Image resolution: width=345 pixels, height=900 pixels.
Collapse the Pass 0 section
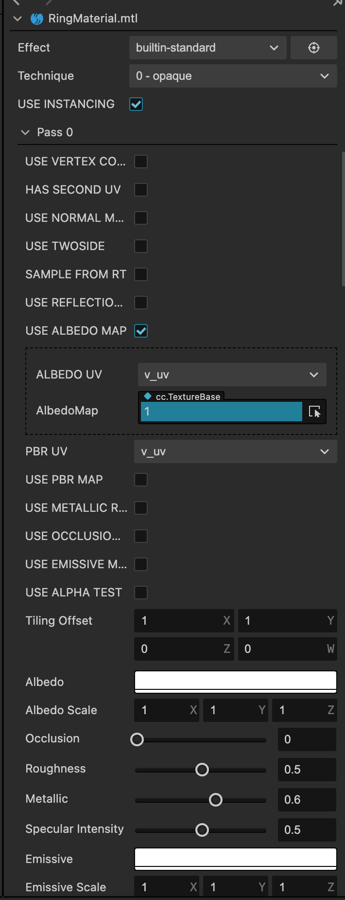click(x=26, y=132)
